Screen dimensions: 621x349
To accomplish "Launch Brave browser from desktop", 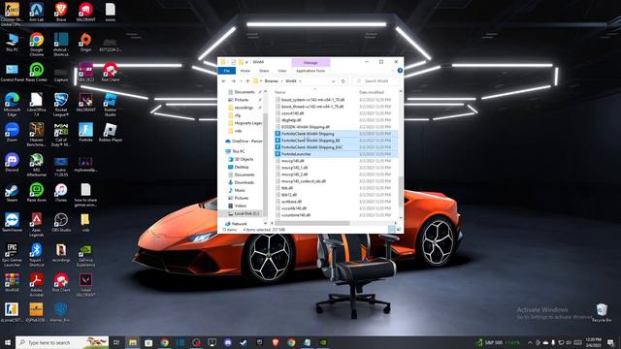I will pos(61,12).
